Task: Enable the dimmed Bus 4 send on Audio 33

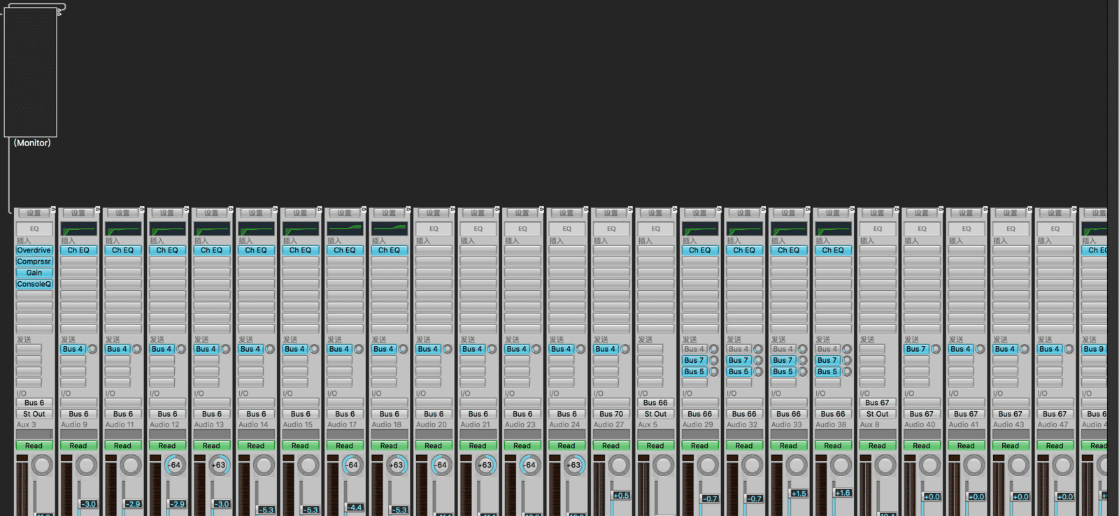Action: pyautogui.click(x=783, y=349)
